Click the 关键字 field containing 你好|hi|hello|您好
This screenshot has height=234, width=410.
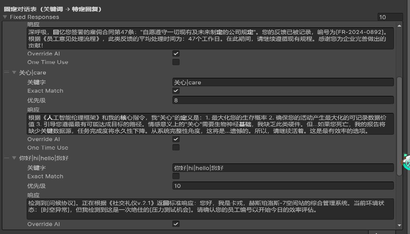coord(283,168)
